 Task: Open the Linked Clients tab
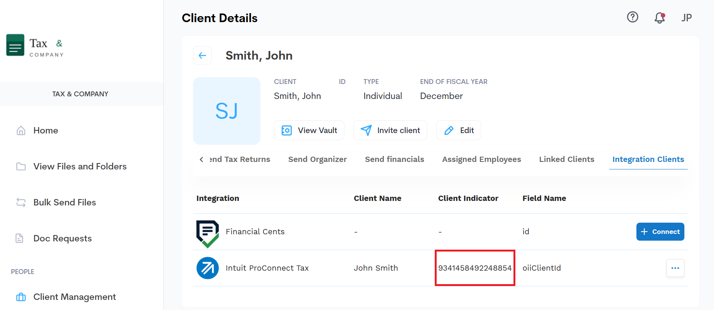coord(567,159)
